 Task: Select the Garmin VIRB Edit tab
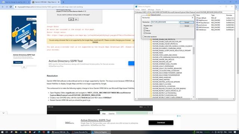tap(46, 2)
